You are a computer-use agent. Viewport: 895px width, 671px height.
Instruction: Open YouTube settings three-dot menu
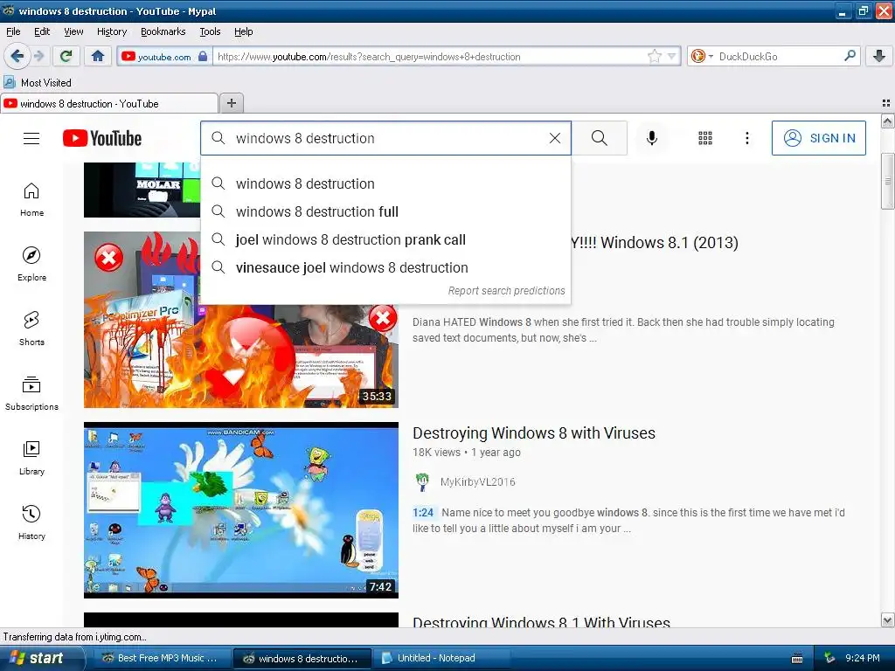click(746, 138)
